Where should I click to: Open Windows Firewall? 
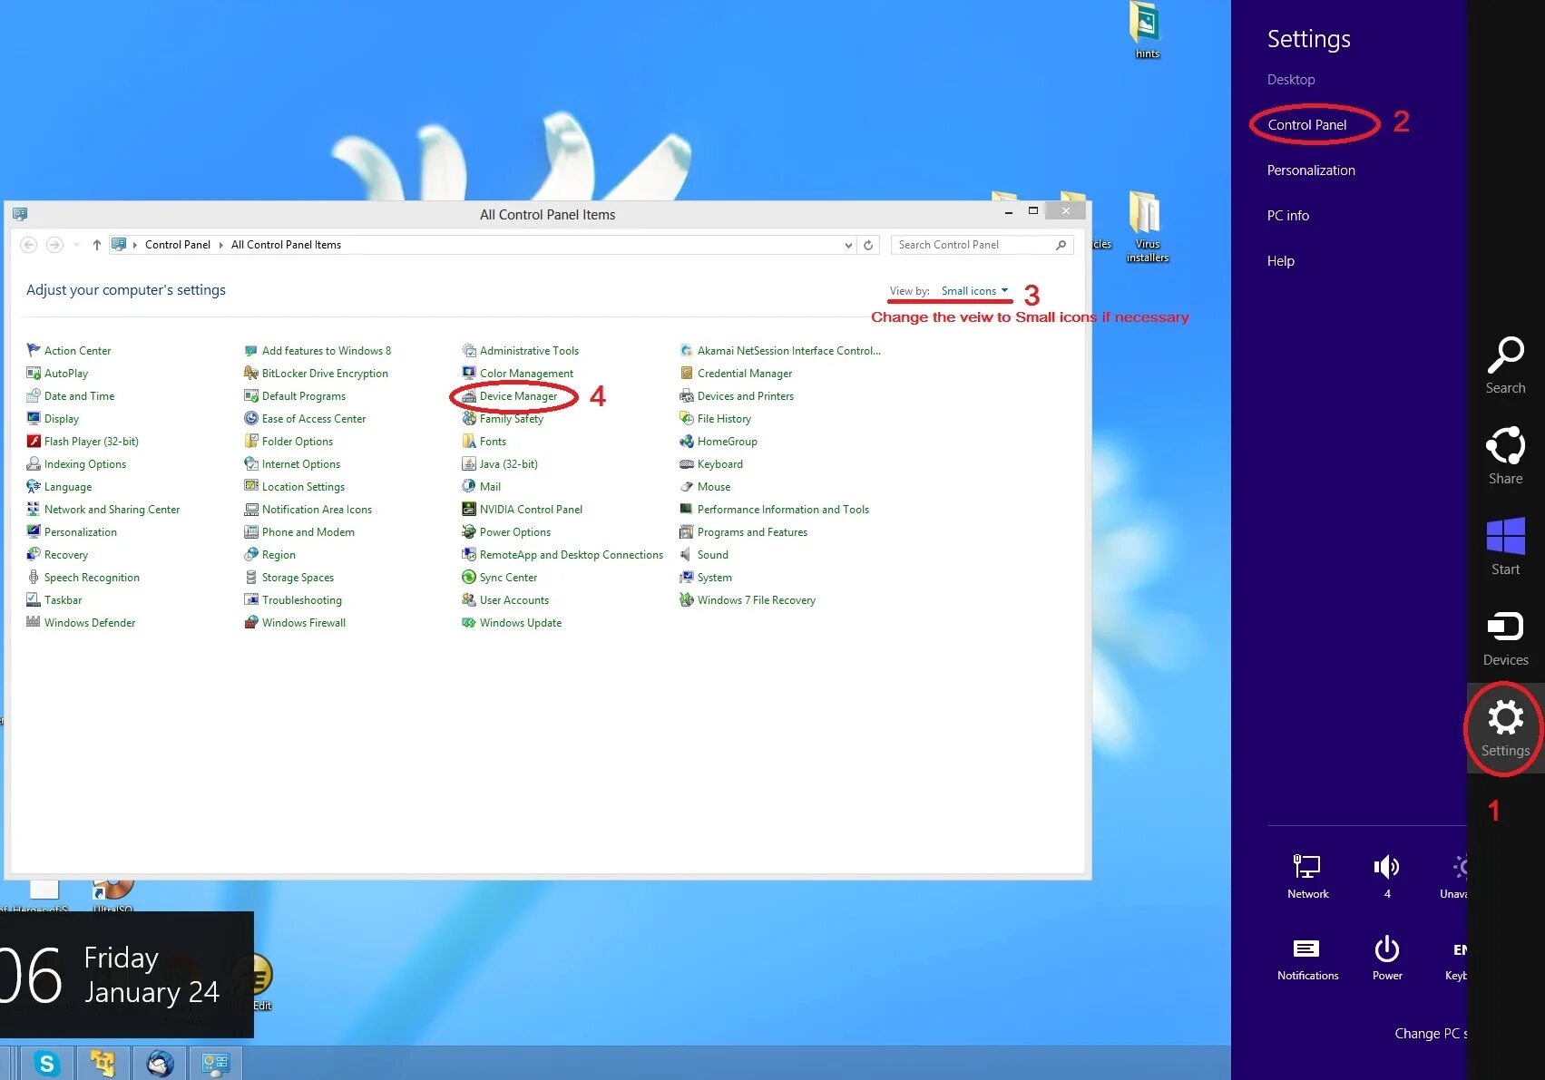(x=295, y=623)
